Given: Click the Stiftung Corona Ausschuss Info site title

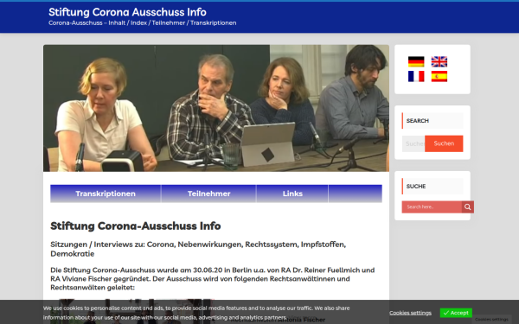Looking at the screenshot, I should tap(127, 12).
